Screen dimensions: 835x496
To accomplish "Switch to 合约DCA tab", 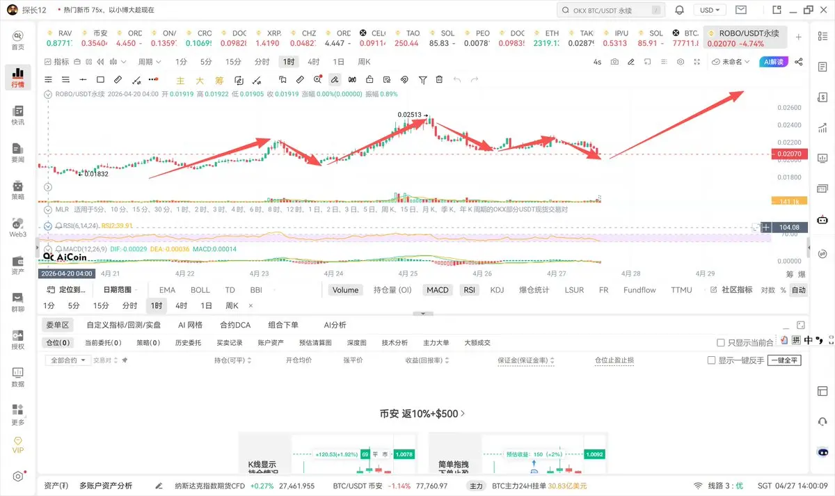I will 234,325.
